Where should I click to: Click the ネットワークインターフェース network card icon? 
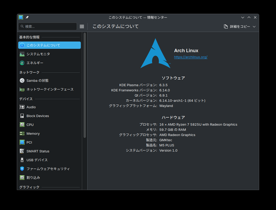[22, 89]
